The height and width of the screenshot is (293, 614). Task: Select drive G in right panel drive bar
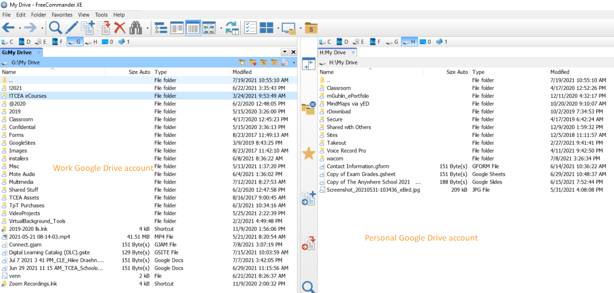(392, 42)
